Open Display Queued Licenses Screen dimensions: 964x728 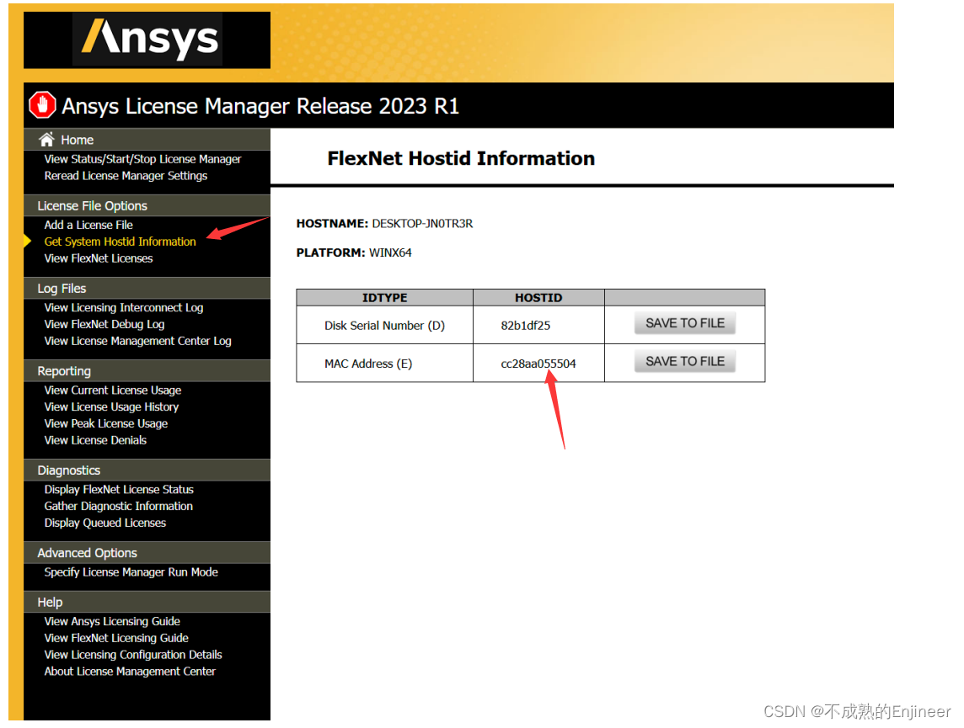[x=105, y=523]
